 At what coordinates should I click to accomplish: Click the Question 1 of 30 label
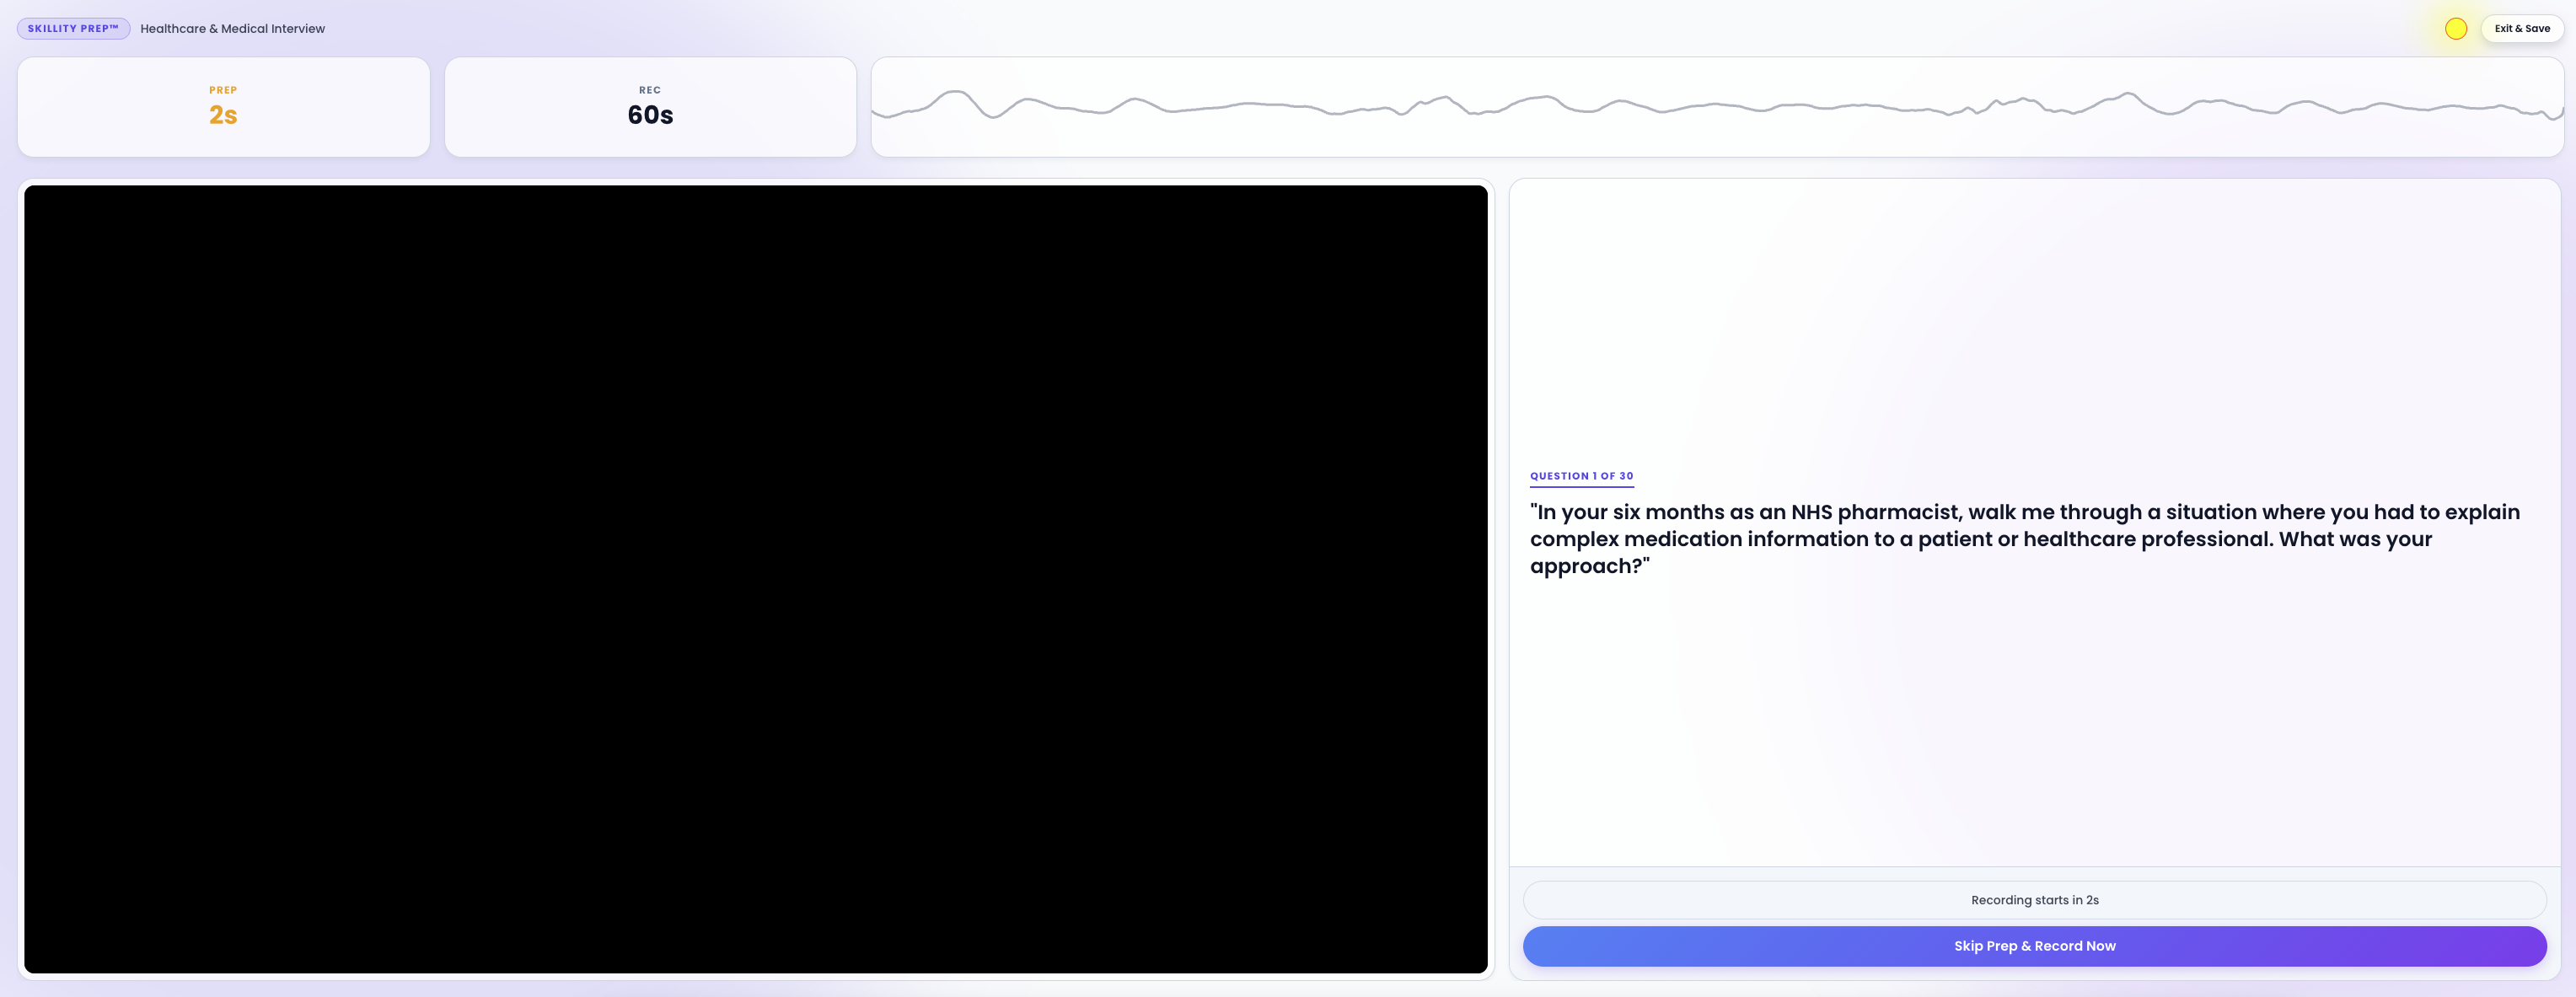pos(1581,476)
